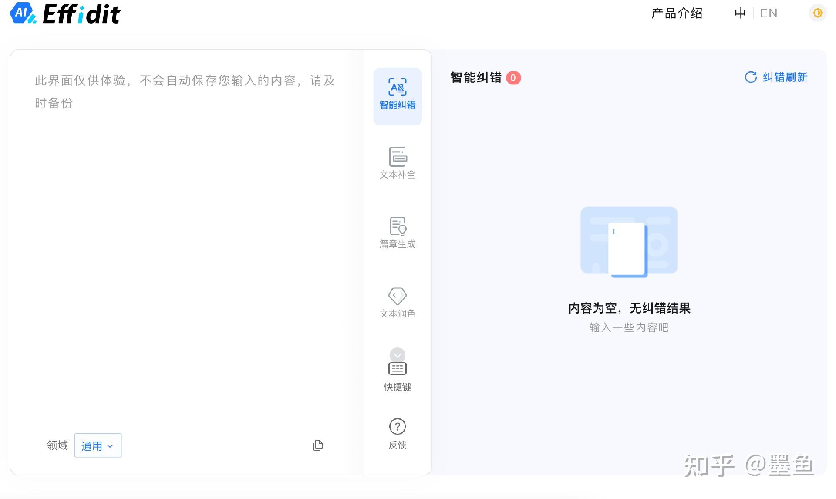Open the 文本补全 (text completion) panel
836x499 pixels.
(397, 163)
